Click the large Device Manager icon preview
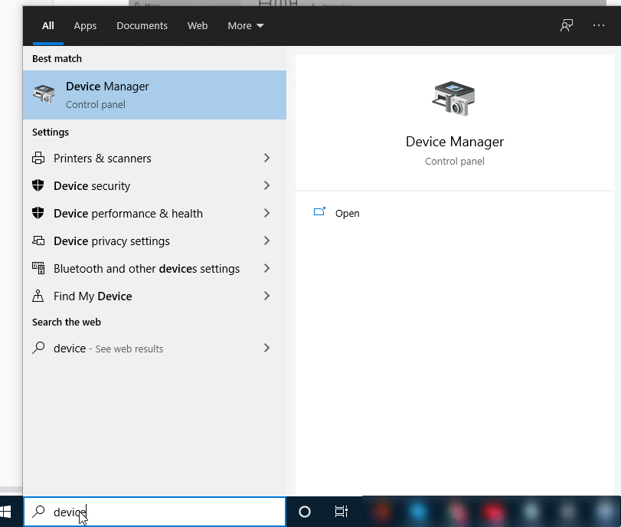 [454, 98]
